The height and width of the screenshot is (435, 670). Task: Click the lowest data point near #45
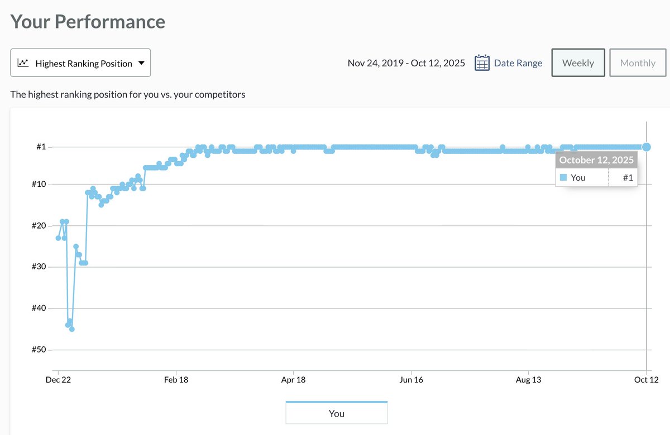[72, 329]
